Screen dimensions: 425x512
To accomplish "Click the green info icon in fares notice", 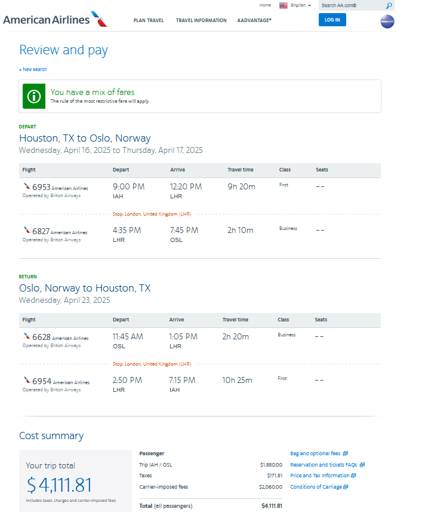I will (x=34, y=96).
